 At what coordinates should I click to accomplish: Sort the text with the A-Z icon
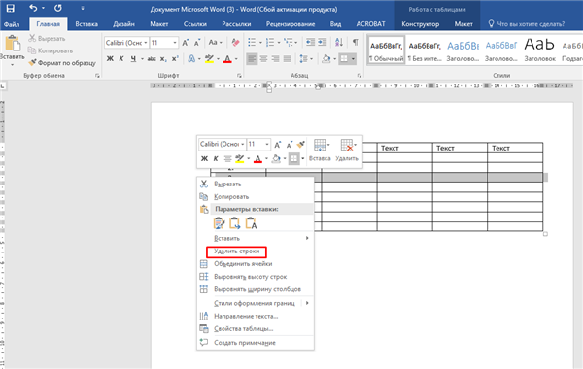339,43
